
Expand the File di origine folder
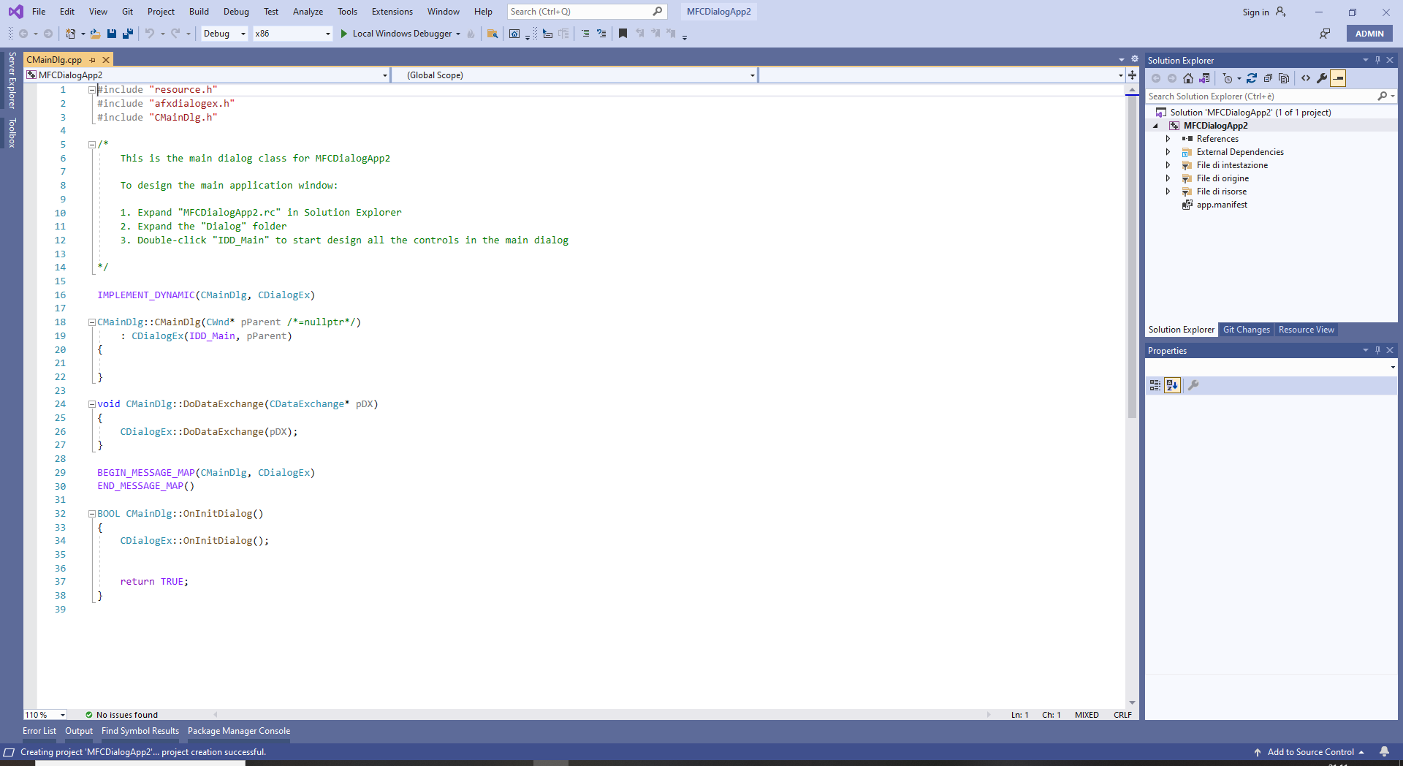tap(1168, 178)
